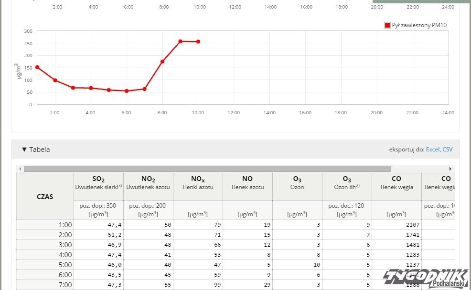Screen dimensions: 471x290
Task: Select the PM10 data point at 9:00
Action: (x=180, y=41)
